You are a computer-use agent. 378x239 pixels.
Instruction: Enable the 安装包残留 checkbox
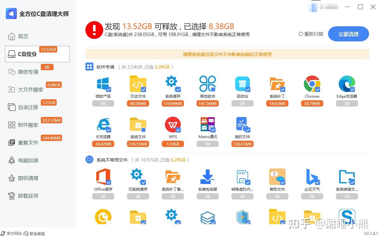213,182
